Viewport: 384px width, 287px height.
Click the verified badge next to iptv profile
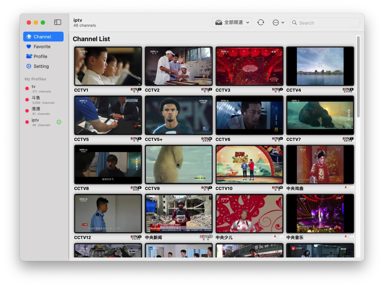click(59, 122)
